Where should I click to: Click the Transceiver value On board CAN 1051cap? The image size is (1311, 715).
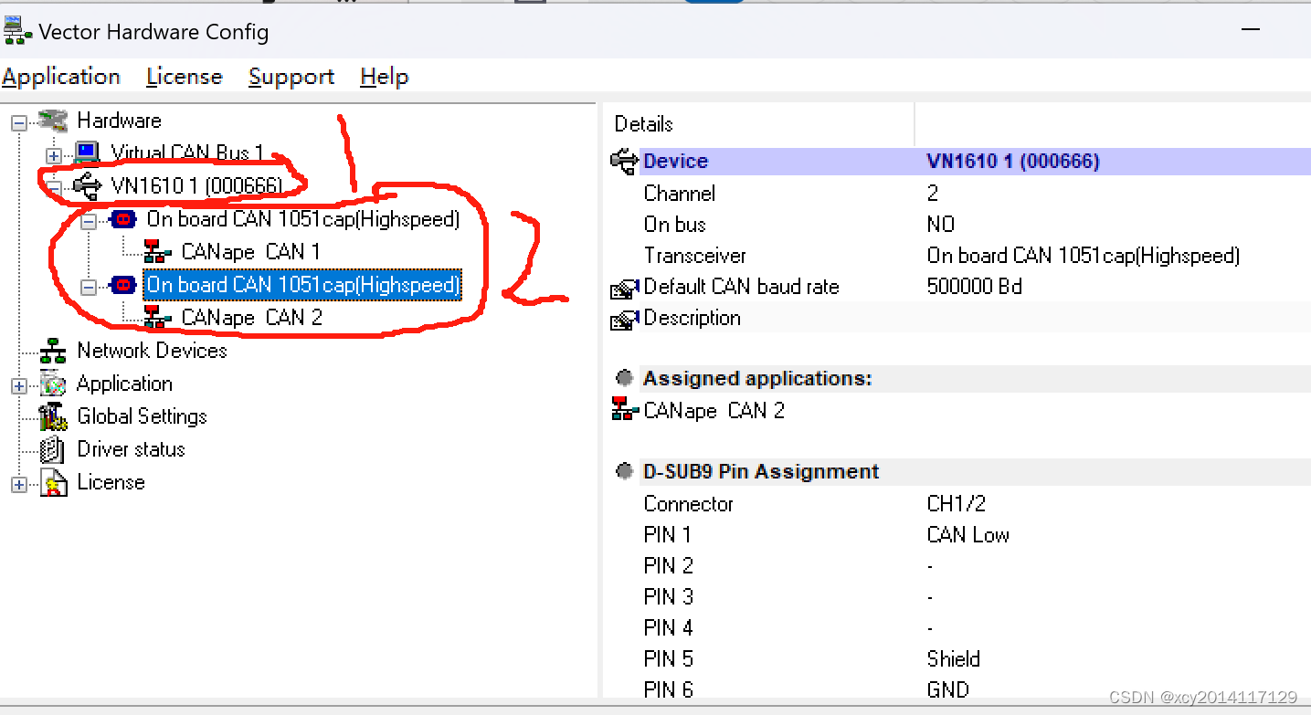[x=1084, y=256]
